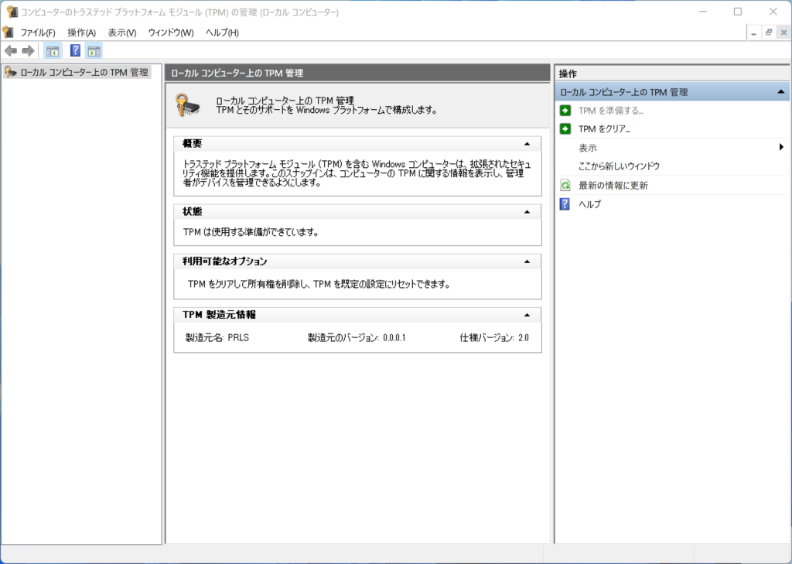792x564 pixels.
Task: Minimize the inner MDI child window
Action: click(753, 32)
